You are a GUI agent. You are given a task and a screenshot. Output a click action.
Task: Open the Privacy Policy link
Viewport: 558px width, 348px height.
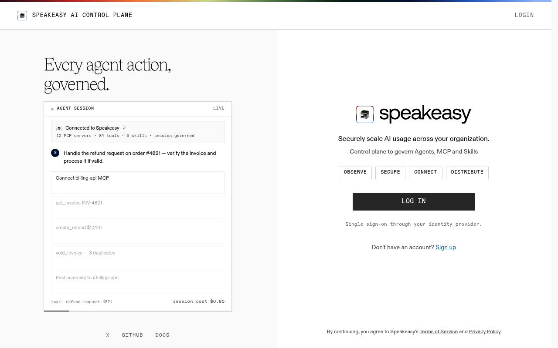pyautogui.click(x=485, y=332)
